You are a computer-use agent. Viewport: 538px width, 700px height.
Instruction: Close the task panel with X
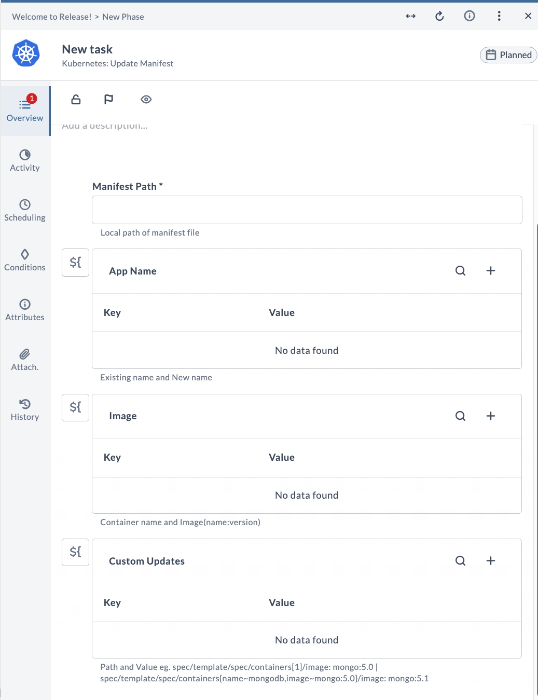pos(528,16)
